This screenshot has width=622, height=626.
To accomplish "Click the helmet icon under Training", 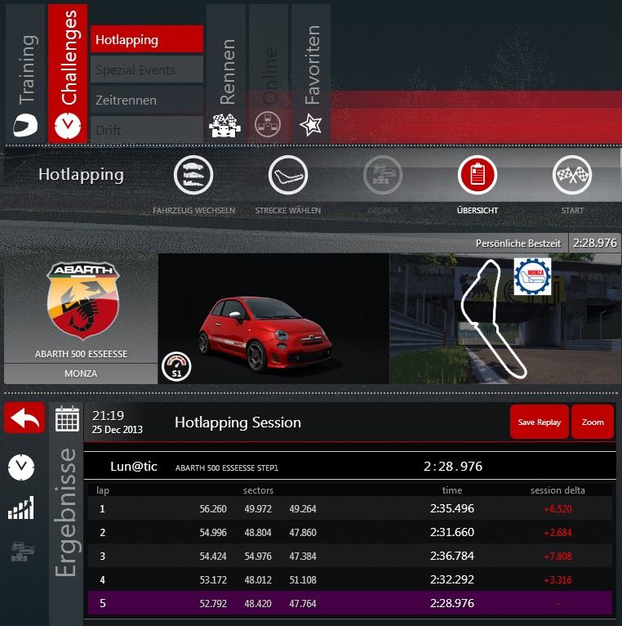I will pos(25,124).
